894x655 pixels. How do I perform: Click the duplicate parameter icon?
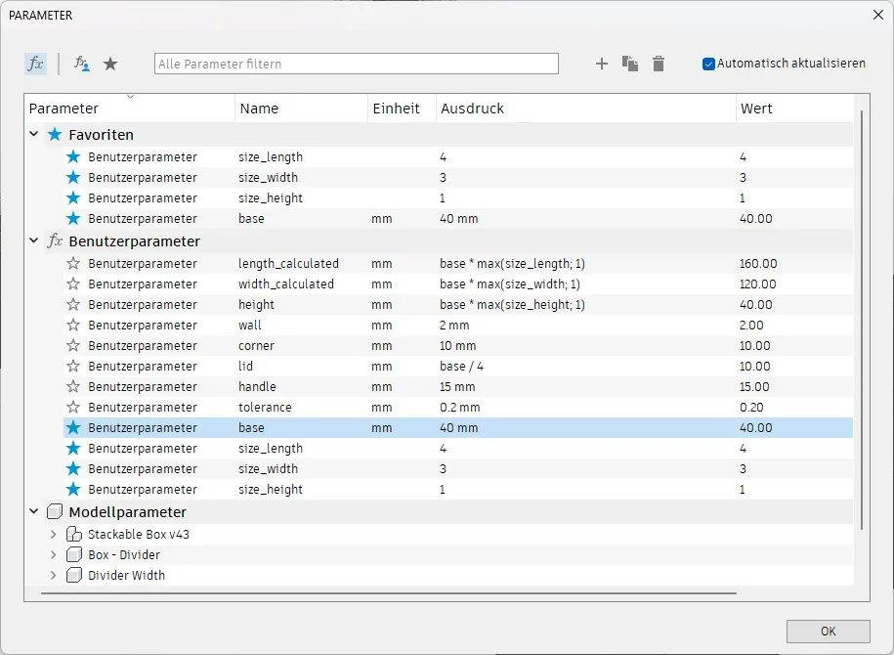630,64
